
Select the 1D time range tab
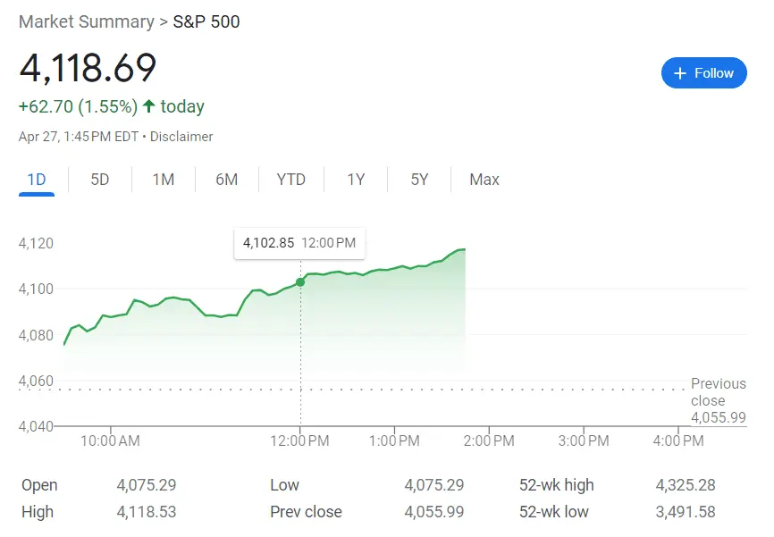coord(37,180)
